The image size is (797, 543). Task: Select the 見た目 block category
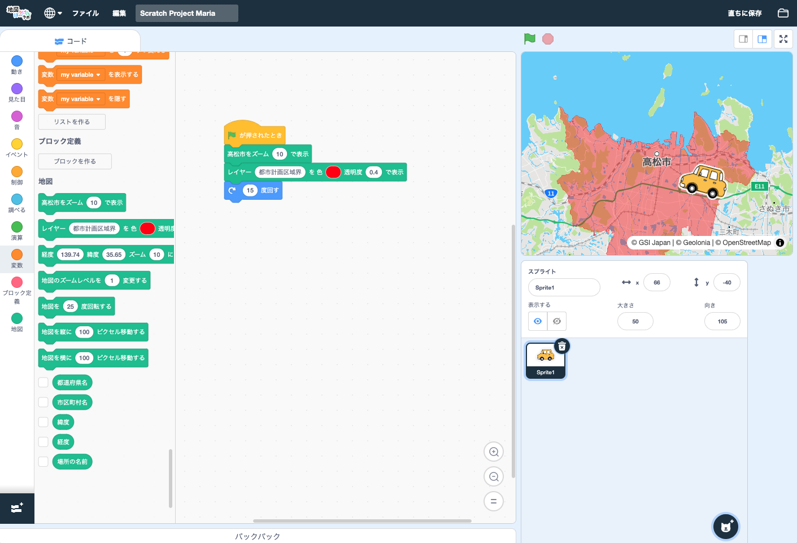click(x=17, y=93)
